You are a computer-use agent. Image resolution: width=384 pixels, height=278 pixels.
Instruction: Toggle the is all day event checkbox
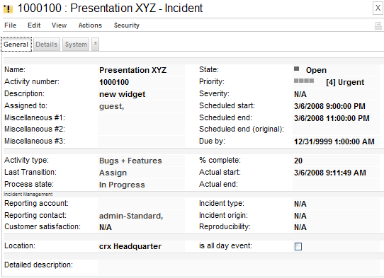coord(298,246)
